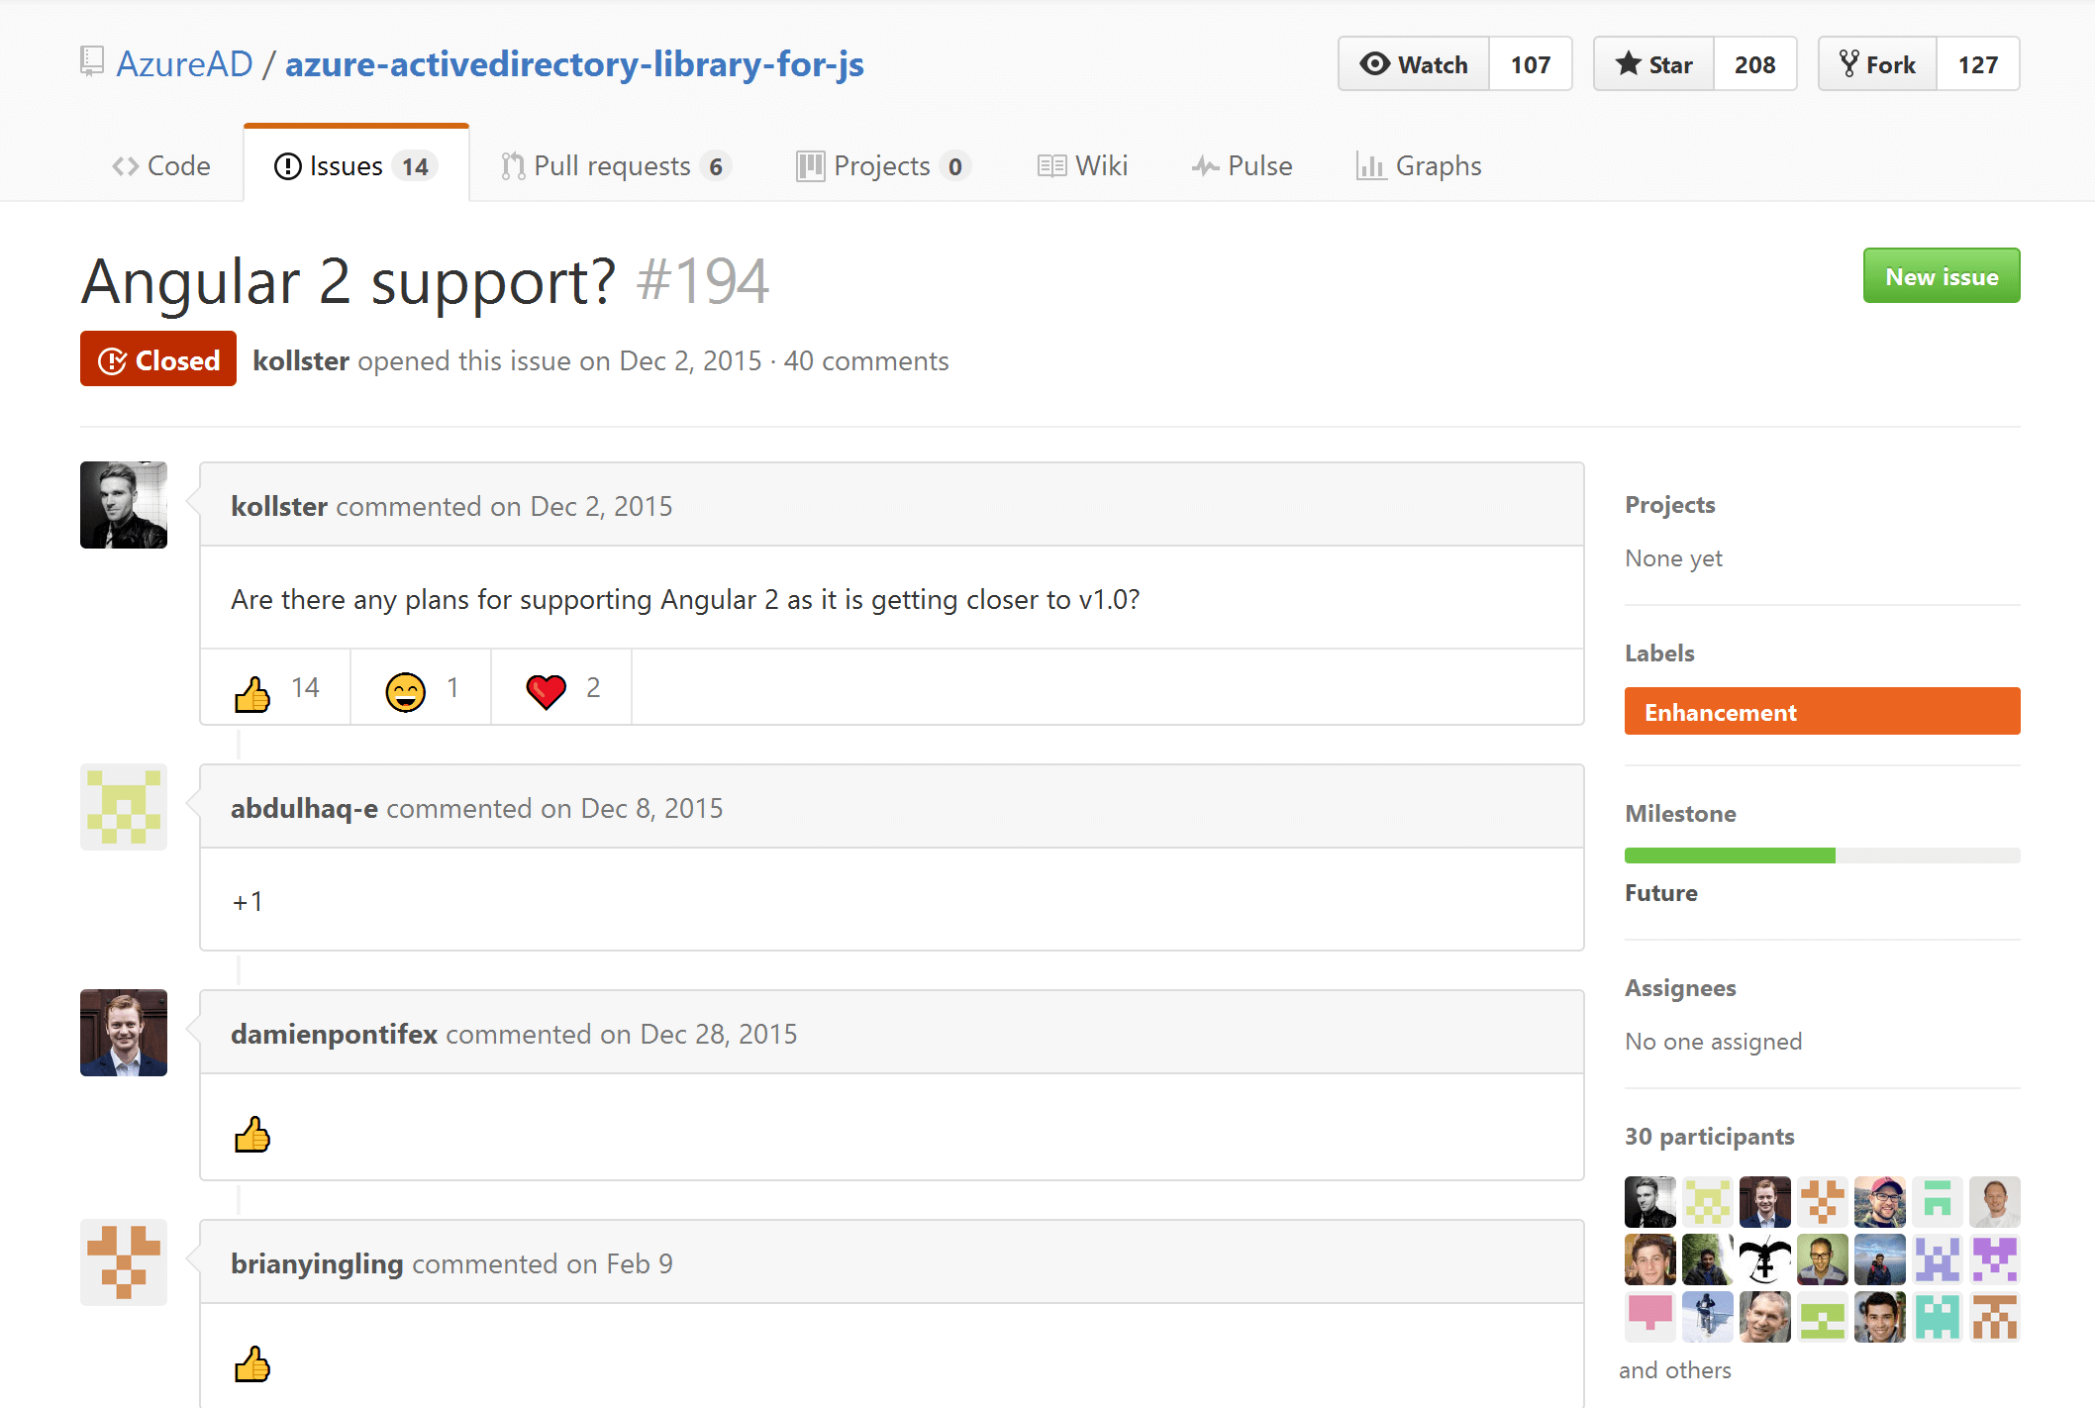The image size is (2095, 1408).
Task: Click the thumbs up reaction with 14
Action: coord(276,688)
